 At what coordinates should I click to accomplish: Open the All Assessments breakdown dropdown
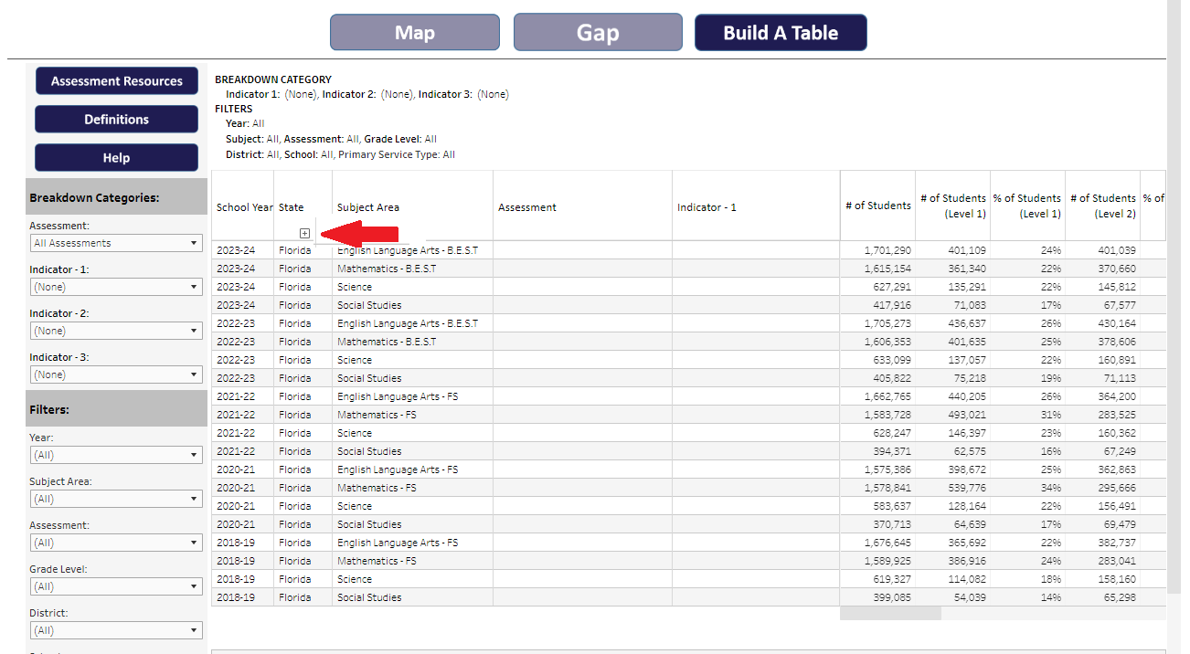point(116,243)
